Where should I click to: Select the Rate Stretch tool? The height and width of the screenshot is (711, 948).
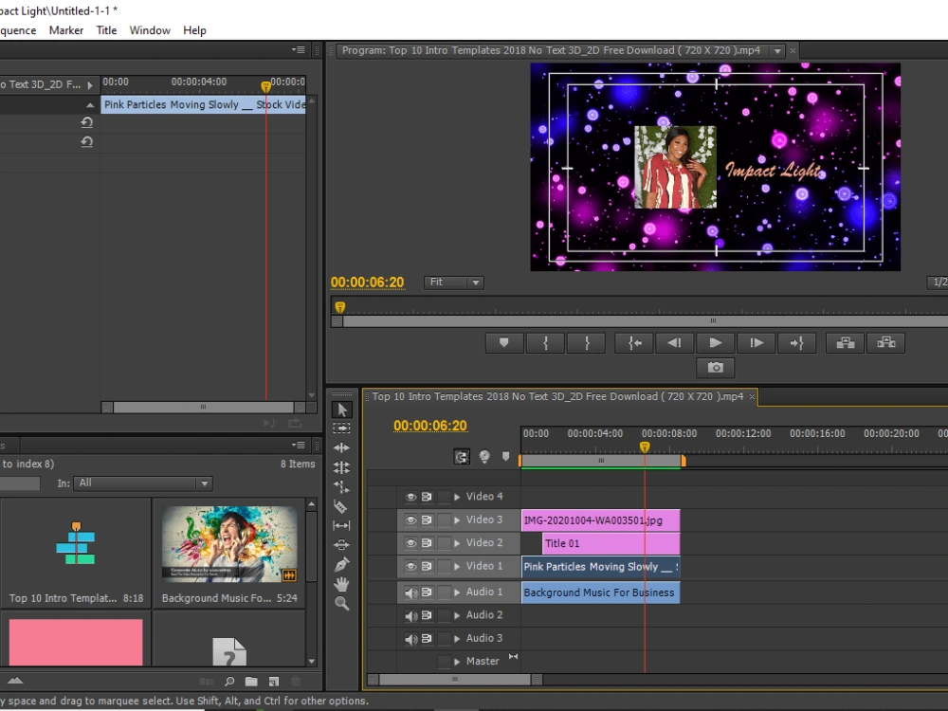coord(341,486)
